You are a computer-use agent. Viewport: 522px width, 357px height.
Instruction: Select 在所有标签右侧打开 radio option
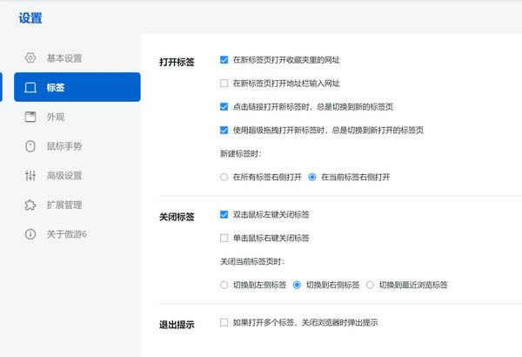(224, 177)
